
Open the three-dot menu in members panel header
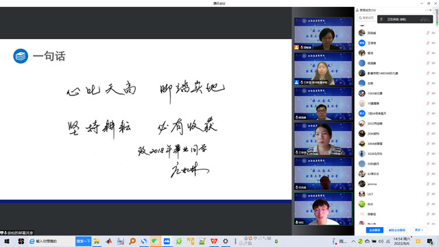tap(427, 10)
